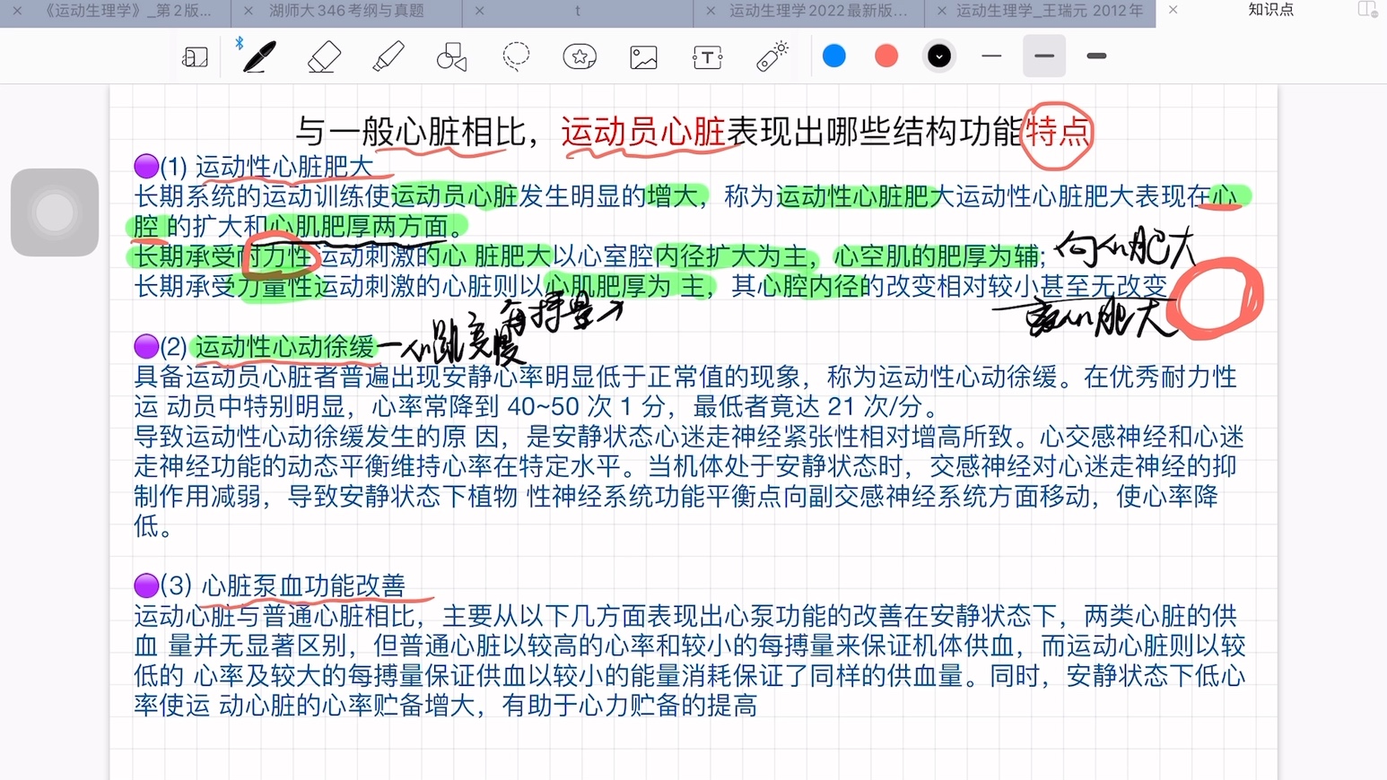Choose the thinnest stroke width
Image resolution: width=1387 pixels, height=780 pixels.
click(991, 56)
